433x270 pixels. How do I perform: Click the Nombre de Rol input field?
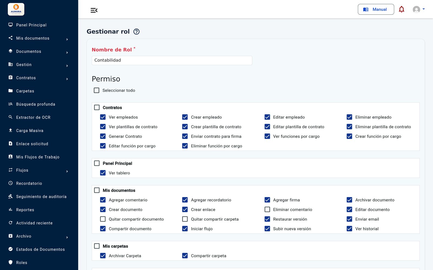point(172,60)
